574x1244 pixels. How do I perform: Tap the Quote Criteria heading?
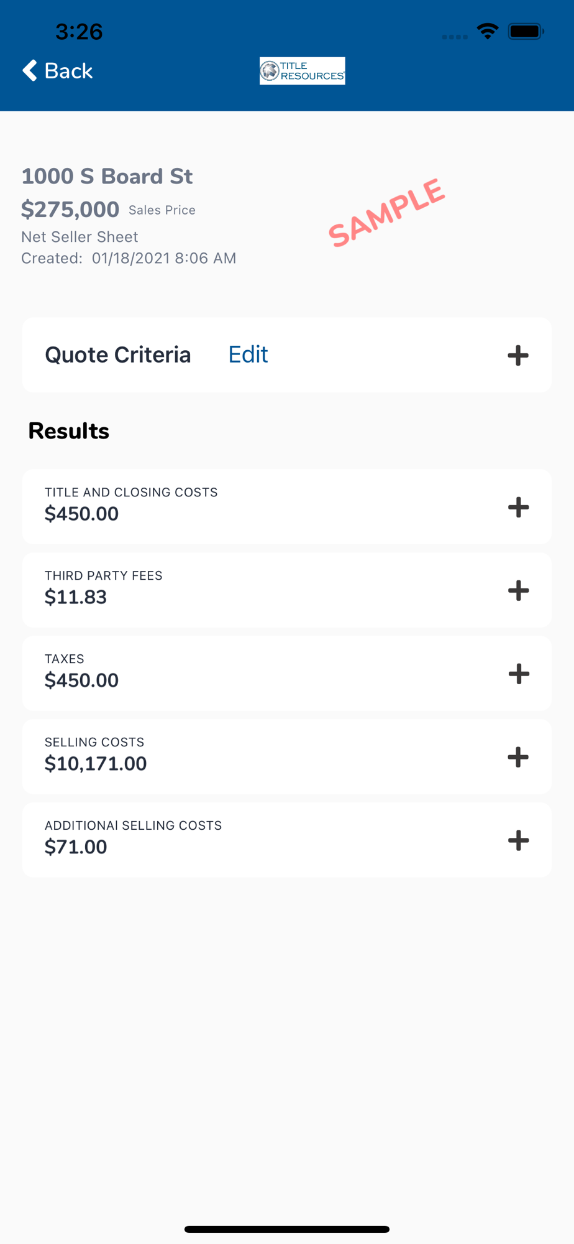click(118, 355)
